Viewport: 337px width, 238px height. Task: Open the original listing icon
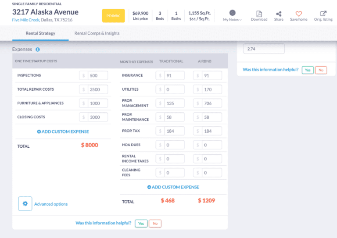coord(323,14)
